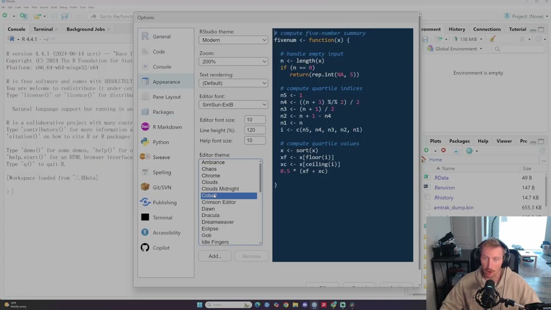Switch to the Console tab

click(16, 29)
